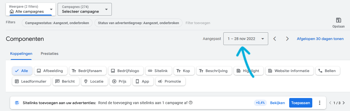Viewport: 350px width, 111px height.
Task: Open the date range 1 – 28 nov 2022 picker
Action: pos(246,39)
